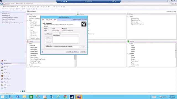
Task: Open Google Chrome from taskbar
Action: pyautogui.click(x=65, y=97)
